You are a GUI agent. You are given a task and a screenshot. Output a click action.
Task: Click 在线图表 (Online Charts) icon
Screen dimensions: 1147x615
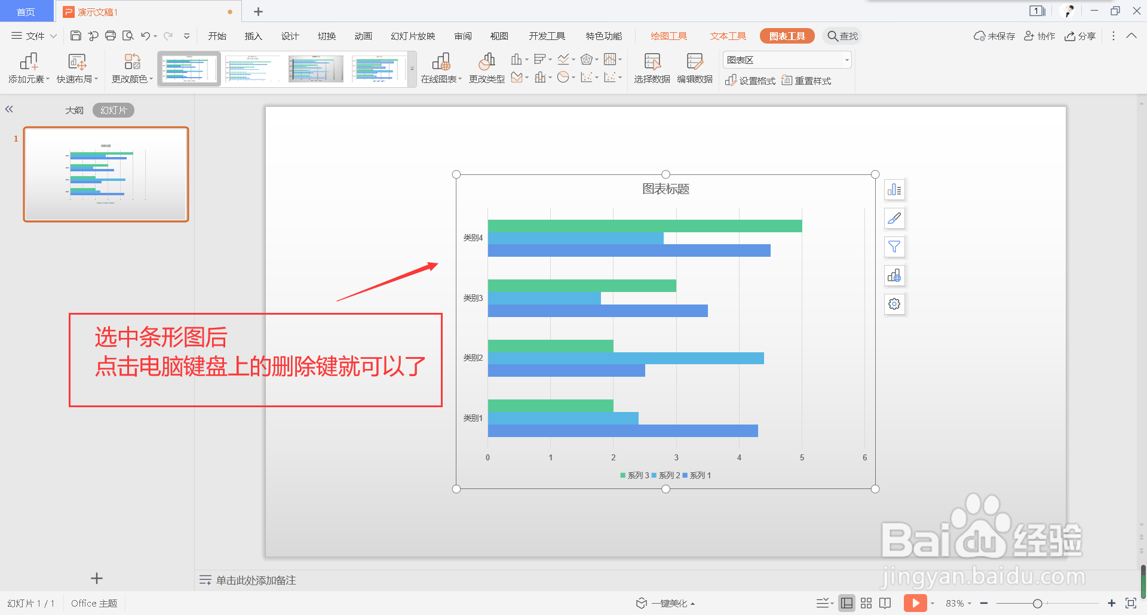click(x=441, y=69)
